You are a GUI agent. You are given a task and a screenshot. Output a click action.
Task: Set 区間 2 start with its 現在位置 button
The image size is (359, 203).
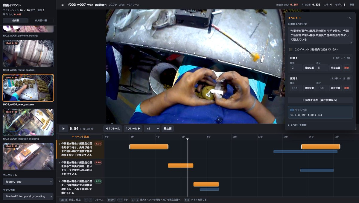pyautogui.click(x=309, y=88)
